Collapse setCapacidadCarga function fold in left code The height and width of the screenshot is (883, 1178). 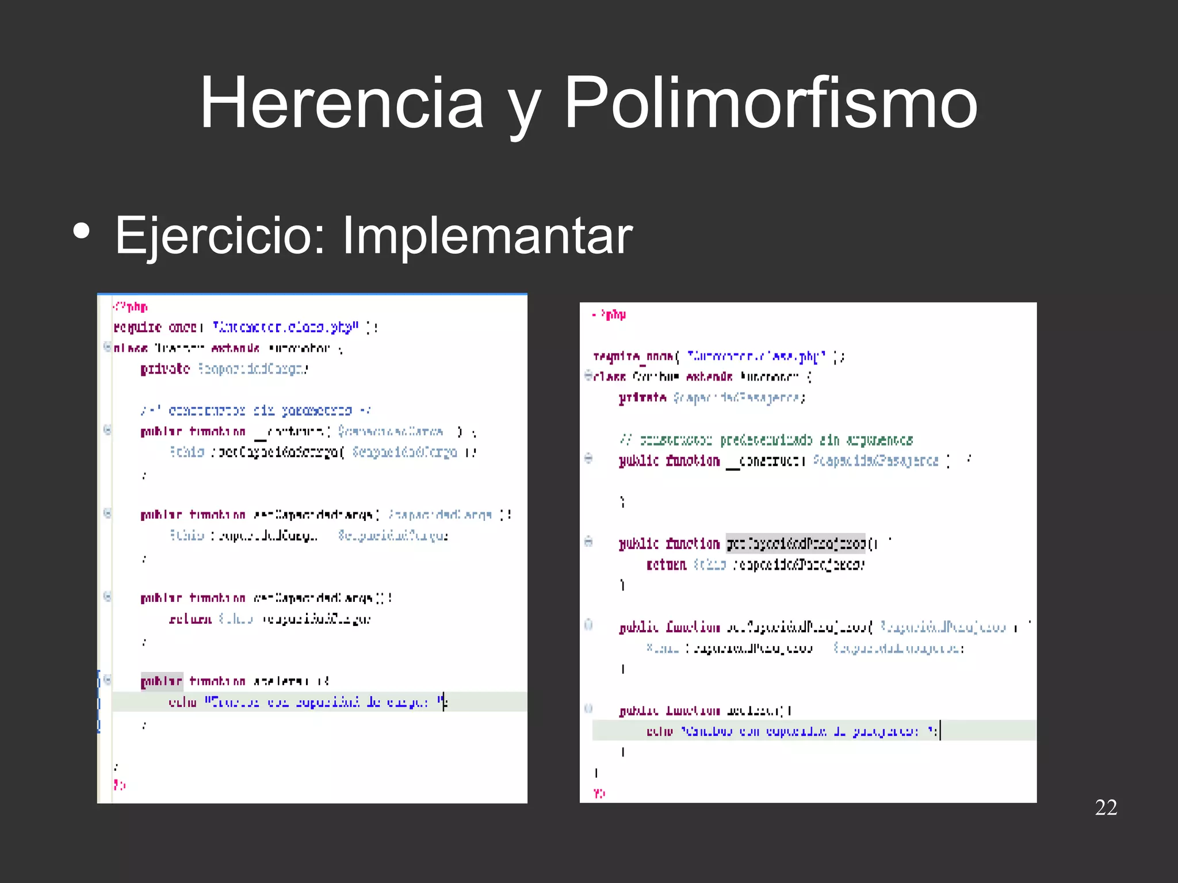click(x=107, y=513)
